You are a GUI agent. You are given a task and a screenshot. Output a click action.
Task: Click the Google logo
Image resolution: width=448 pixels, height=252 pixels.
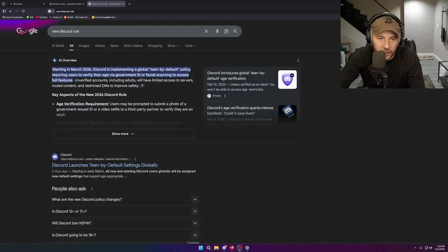point(27,31)
